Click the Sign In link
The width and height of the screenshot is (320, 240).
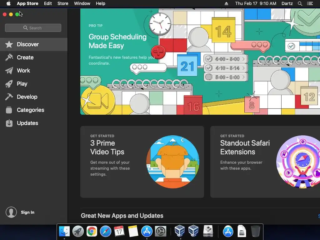27,212
